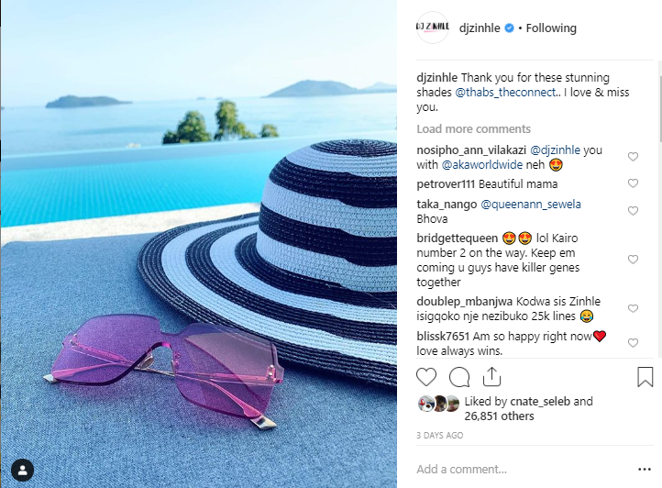This screenshot has width=662, height=488.
Task: Like bridgettequeen's comment with the heart
Action: point(633,260)
